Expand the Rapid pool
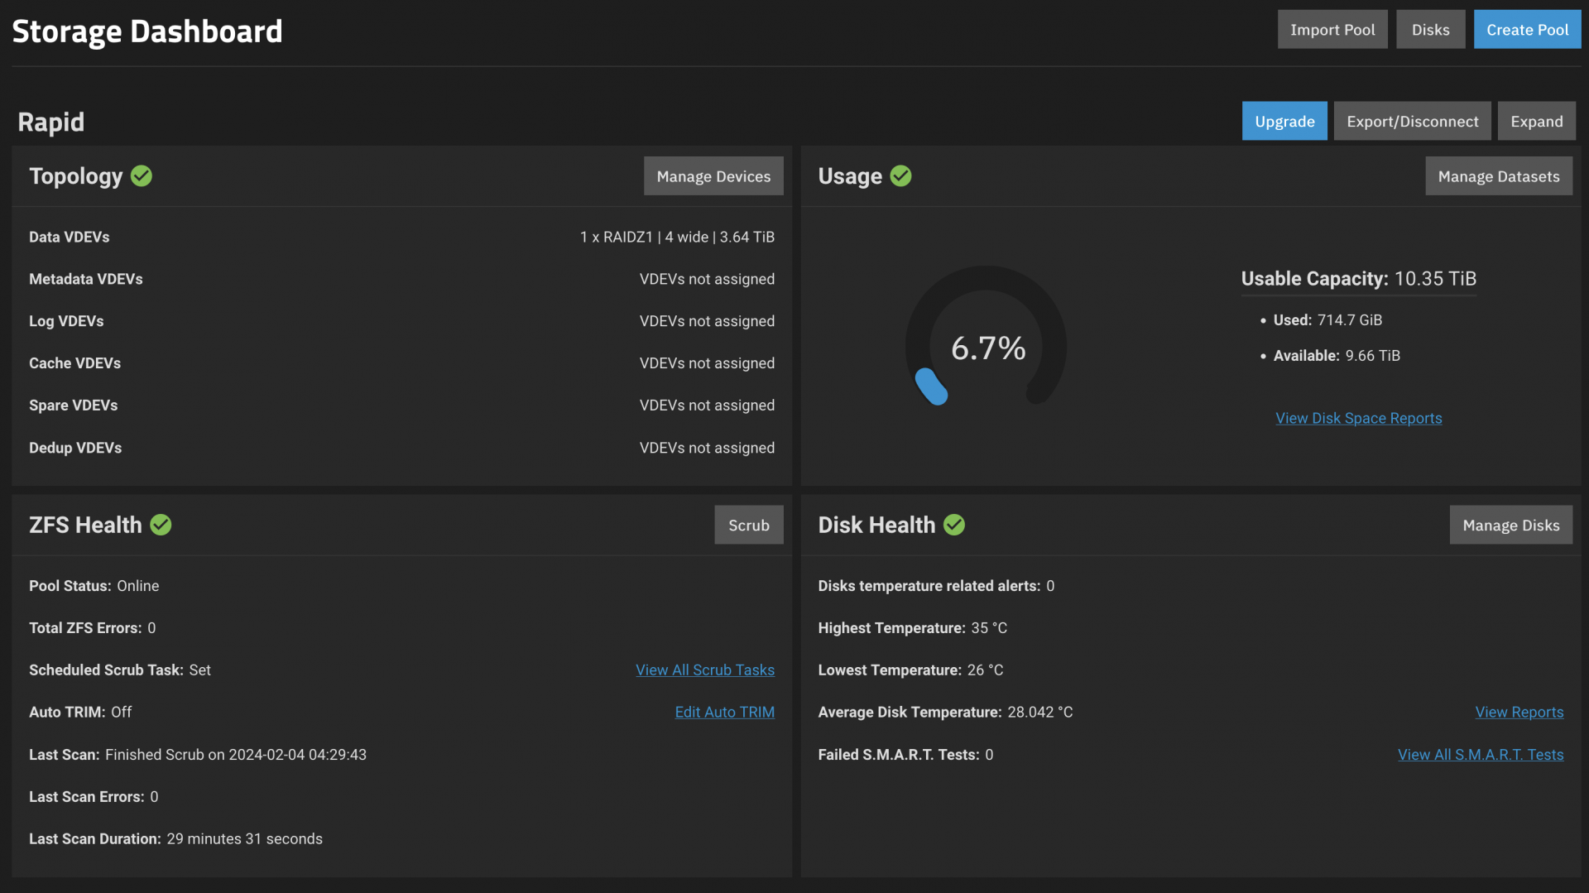This screenshot has height=893, width=1589. [1536, 122]
